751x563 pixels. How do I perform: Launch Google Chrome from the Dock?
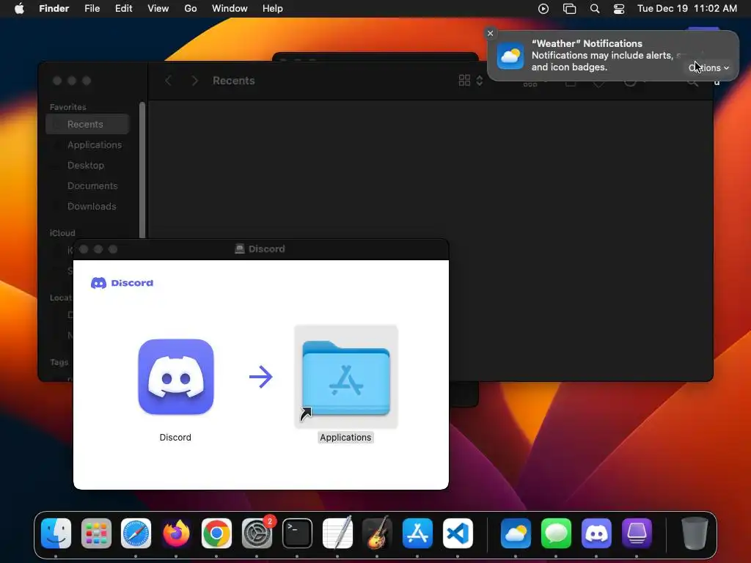coord(216,533)
